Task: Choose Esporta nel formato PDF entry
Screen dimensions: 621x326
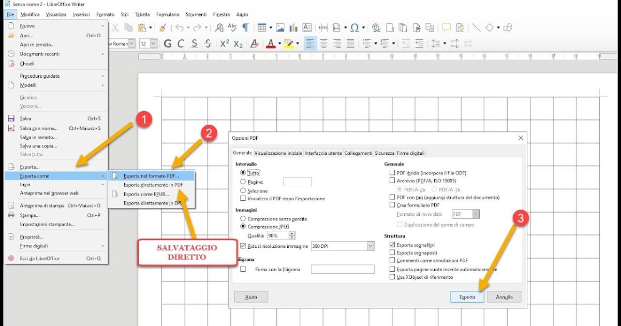Action: (x=151, y=176)
